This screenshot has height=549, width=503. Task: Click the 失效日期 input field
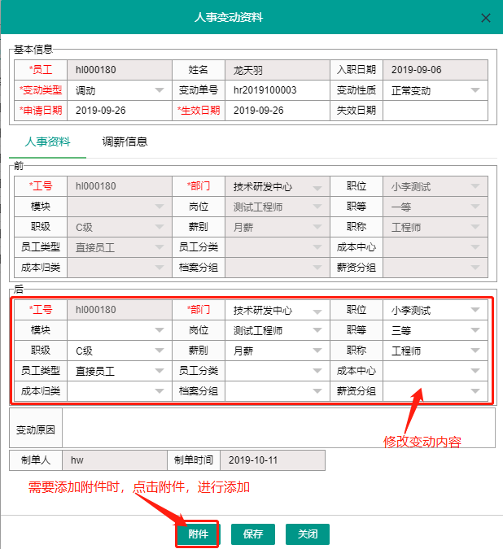click(434, 111)
